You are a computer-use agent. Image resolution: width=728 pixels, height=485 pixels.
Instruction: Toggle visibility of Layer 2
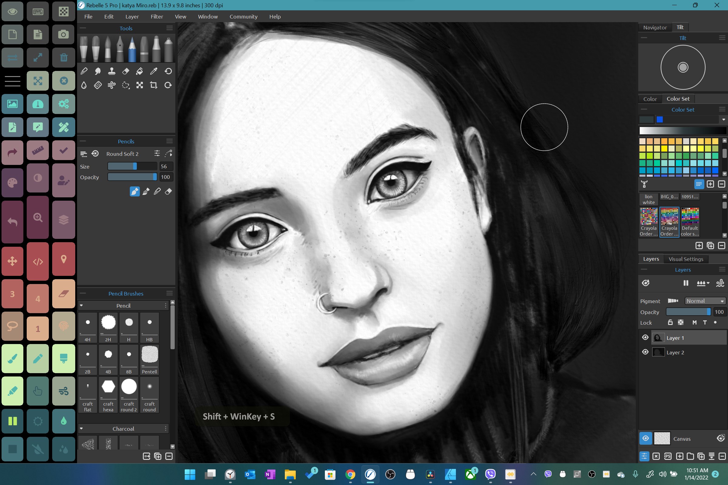coord(645,352)
